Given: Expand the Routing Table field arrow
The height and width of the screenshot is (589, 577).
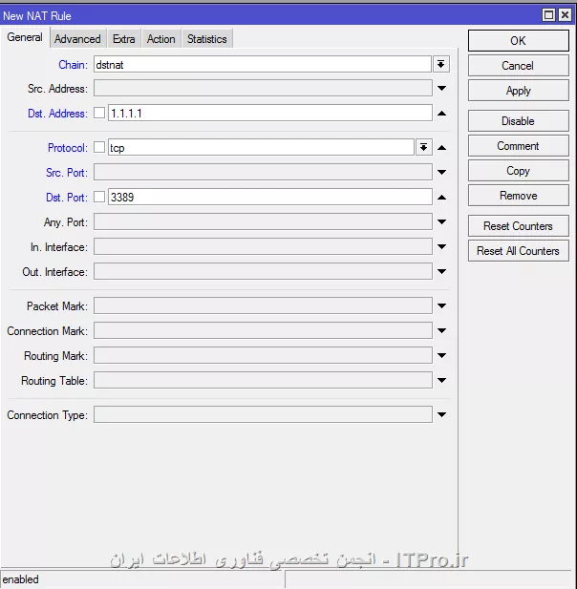Looking at the screenshot, I should click(441, 380).
